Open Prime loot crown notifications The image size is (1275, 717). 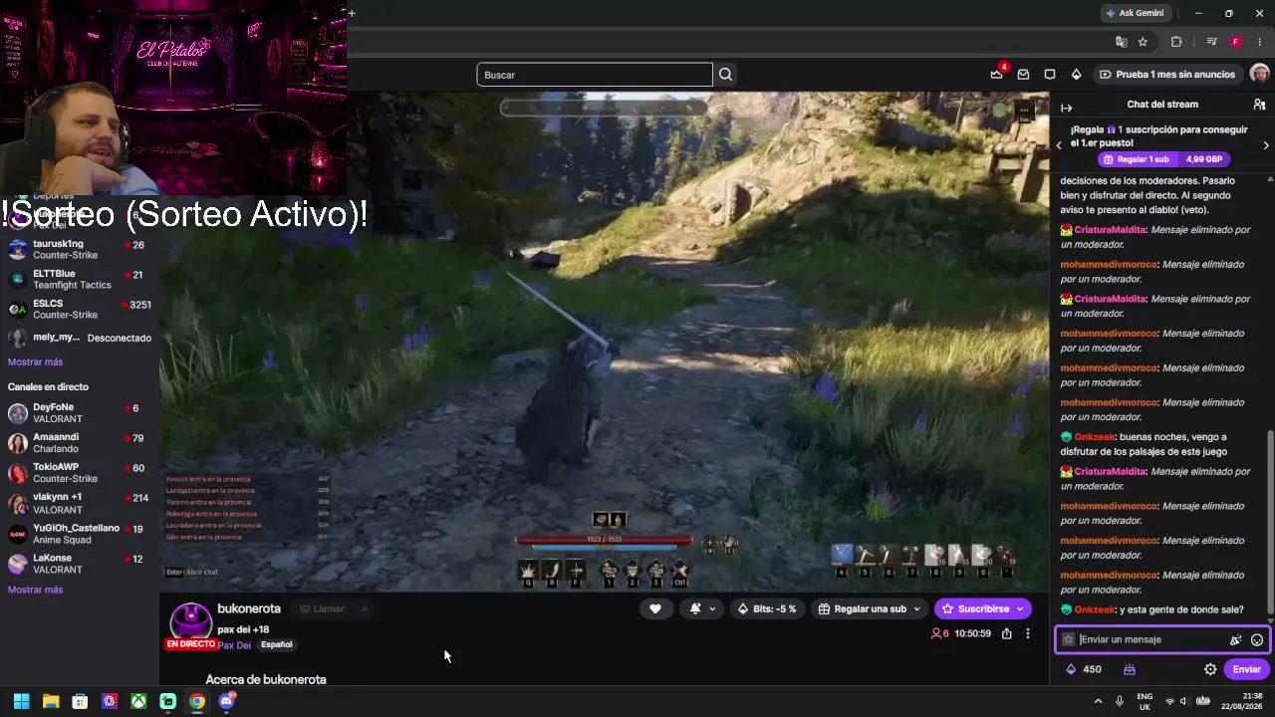(x=997, y=75)
